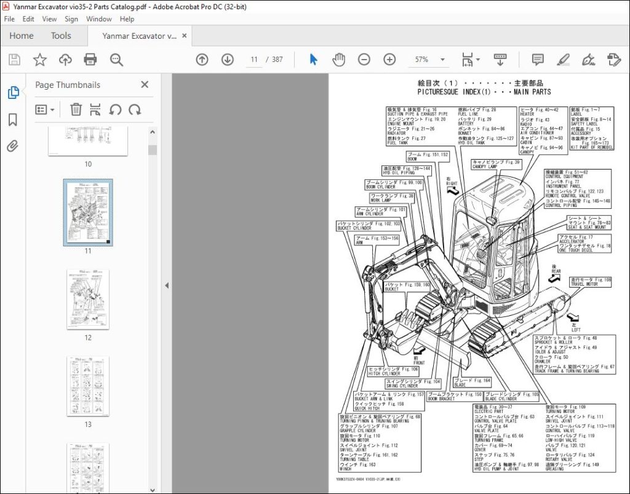
Task: Rotate pages counterclockwise in thumbnails toolbar
Action: (117, 109)
